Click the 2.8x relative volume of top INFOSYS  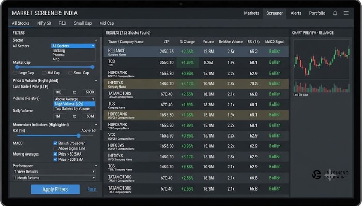pos(231,84)
